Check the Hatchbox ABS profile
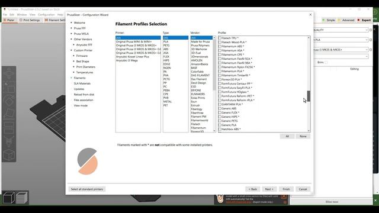This screenshot has height=213, width=379. pos(220,129)
